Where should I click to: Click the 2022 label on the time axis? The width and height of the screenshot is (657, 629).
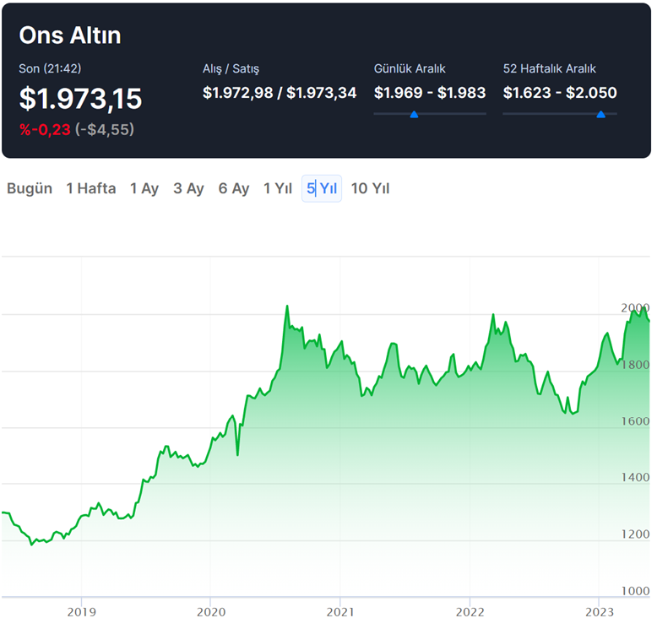pyautogui.click(x=469, y=610)
